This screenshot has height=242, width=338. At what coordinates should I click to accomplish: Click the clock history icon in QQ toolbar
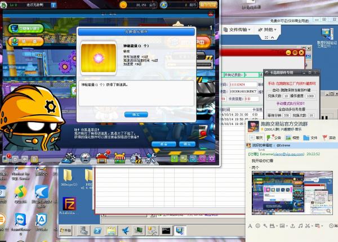(331, 226)
